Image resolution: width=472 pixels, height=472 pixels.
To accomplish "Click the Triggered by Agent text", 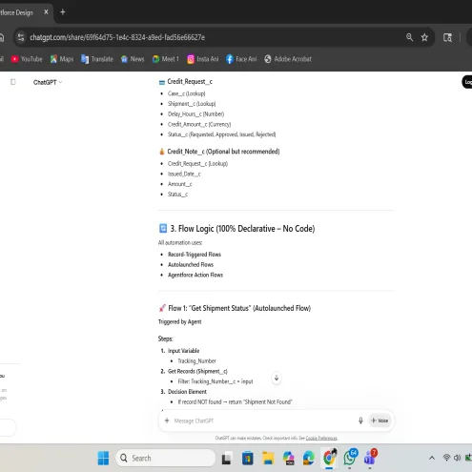I will coord(179,321).
